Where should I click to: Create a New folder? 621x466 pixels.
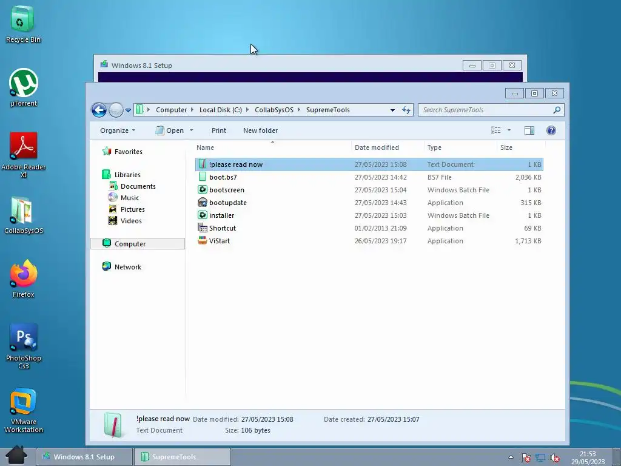point(260,130)
